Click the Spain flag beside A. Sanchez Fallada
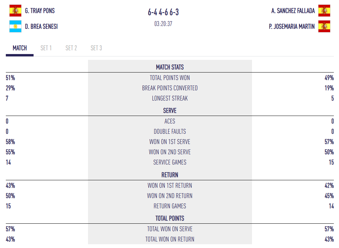Image resolution: width=339 pixels, height=248 pixels. 324,11
